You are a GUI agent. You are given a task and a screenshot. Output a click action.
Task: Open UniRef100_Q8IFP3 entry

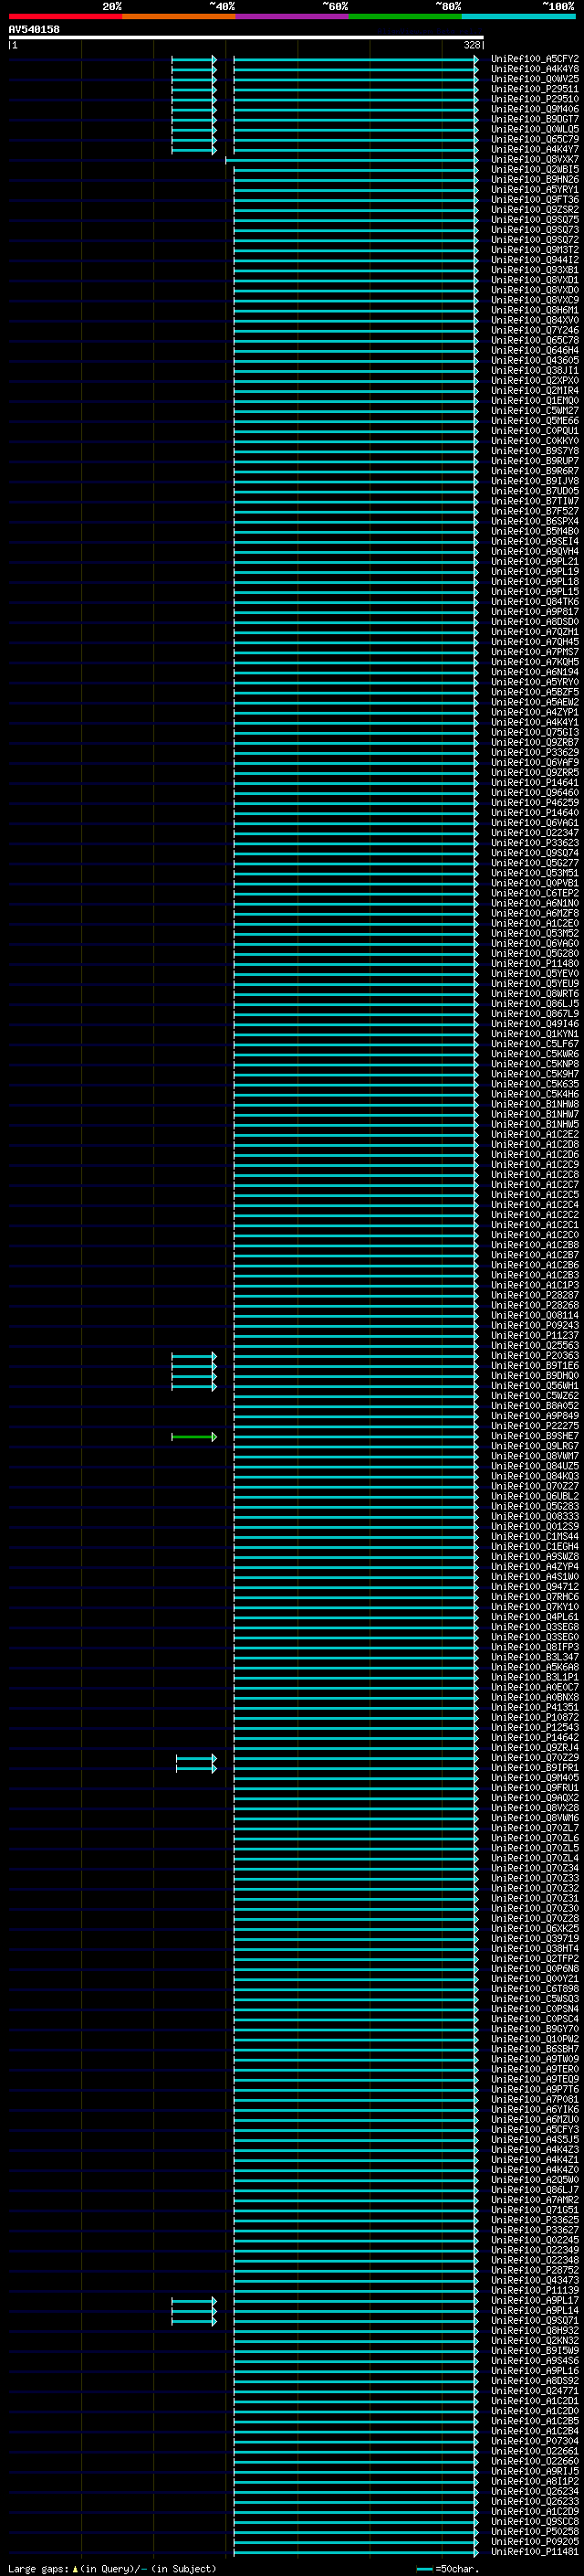pyautogui.click(x=535, y=1648)
